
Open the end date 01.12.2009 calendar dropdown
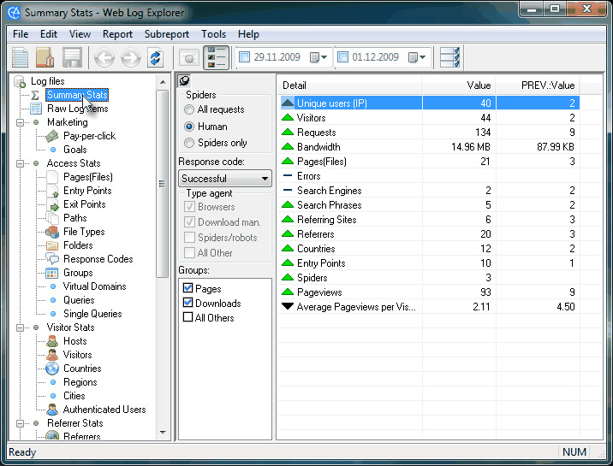[x=417, y=57]
